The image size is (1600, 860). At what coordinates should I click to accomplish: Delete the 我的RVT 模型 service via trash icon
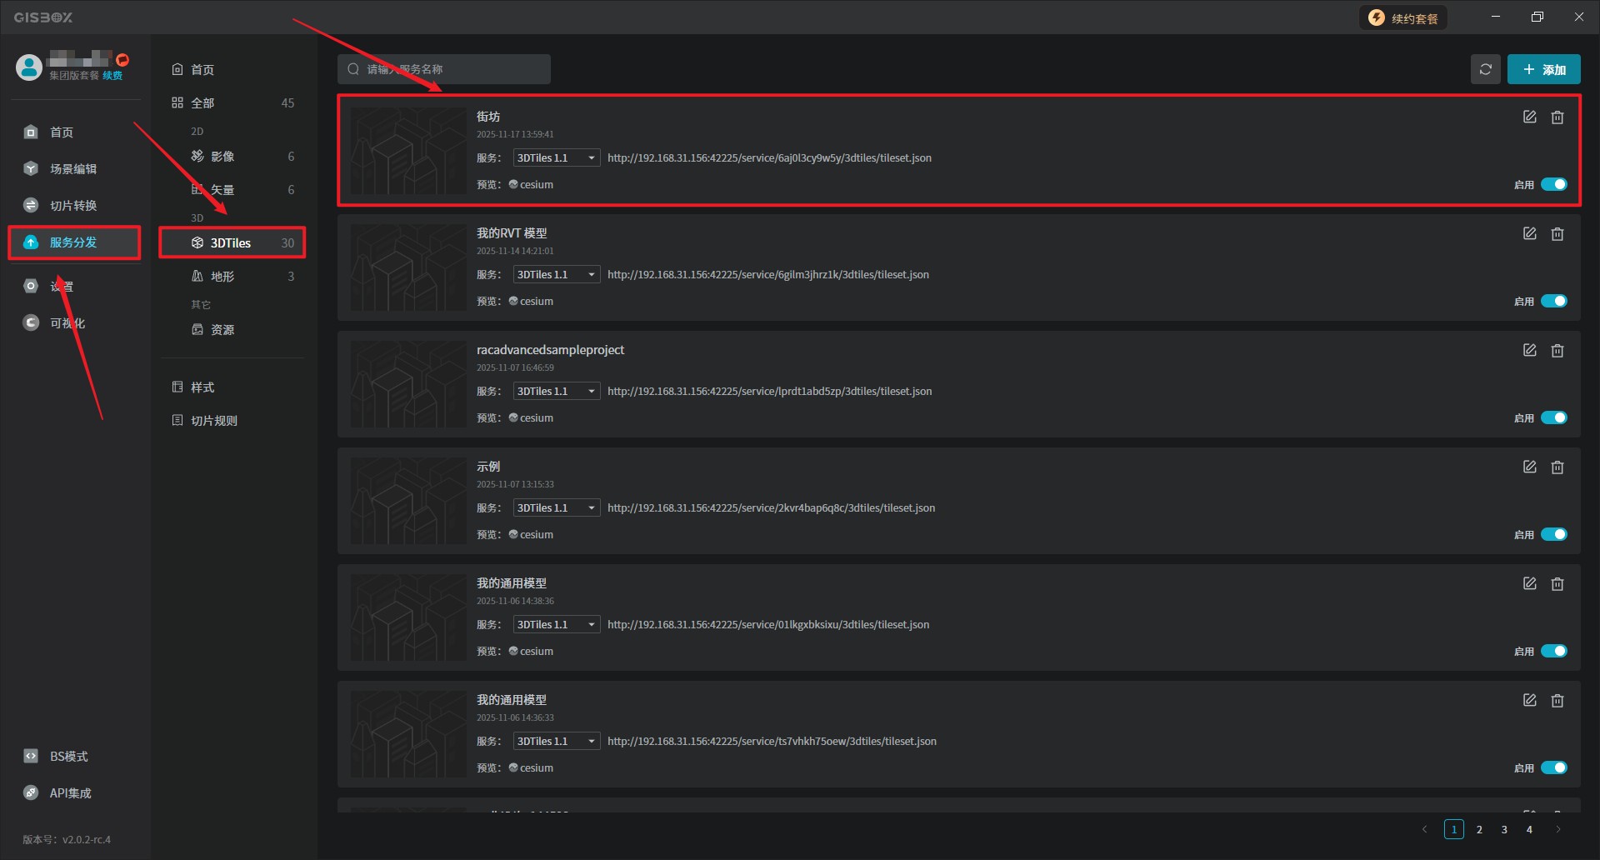[x=1557, y=234]
